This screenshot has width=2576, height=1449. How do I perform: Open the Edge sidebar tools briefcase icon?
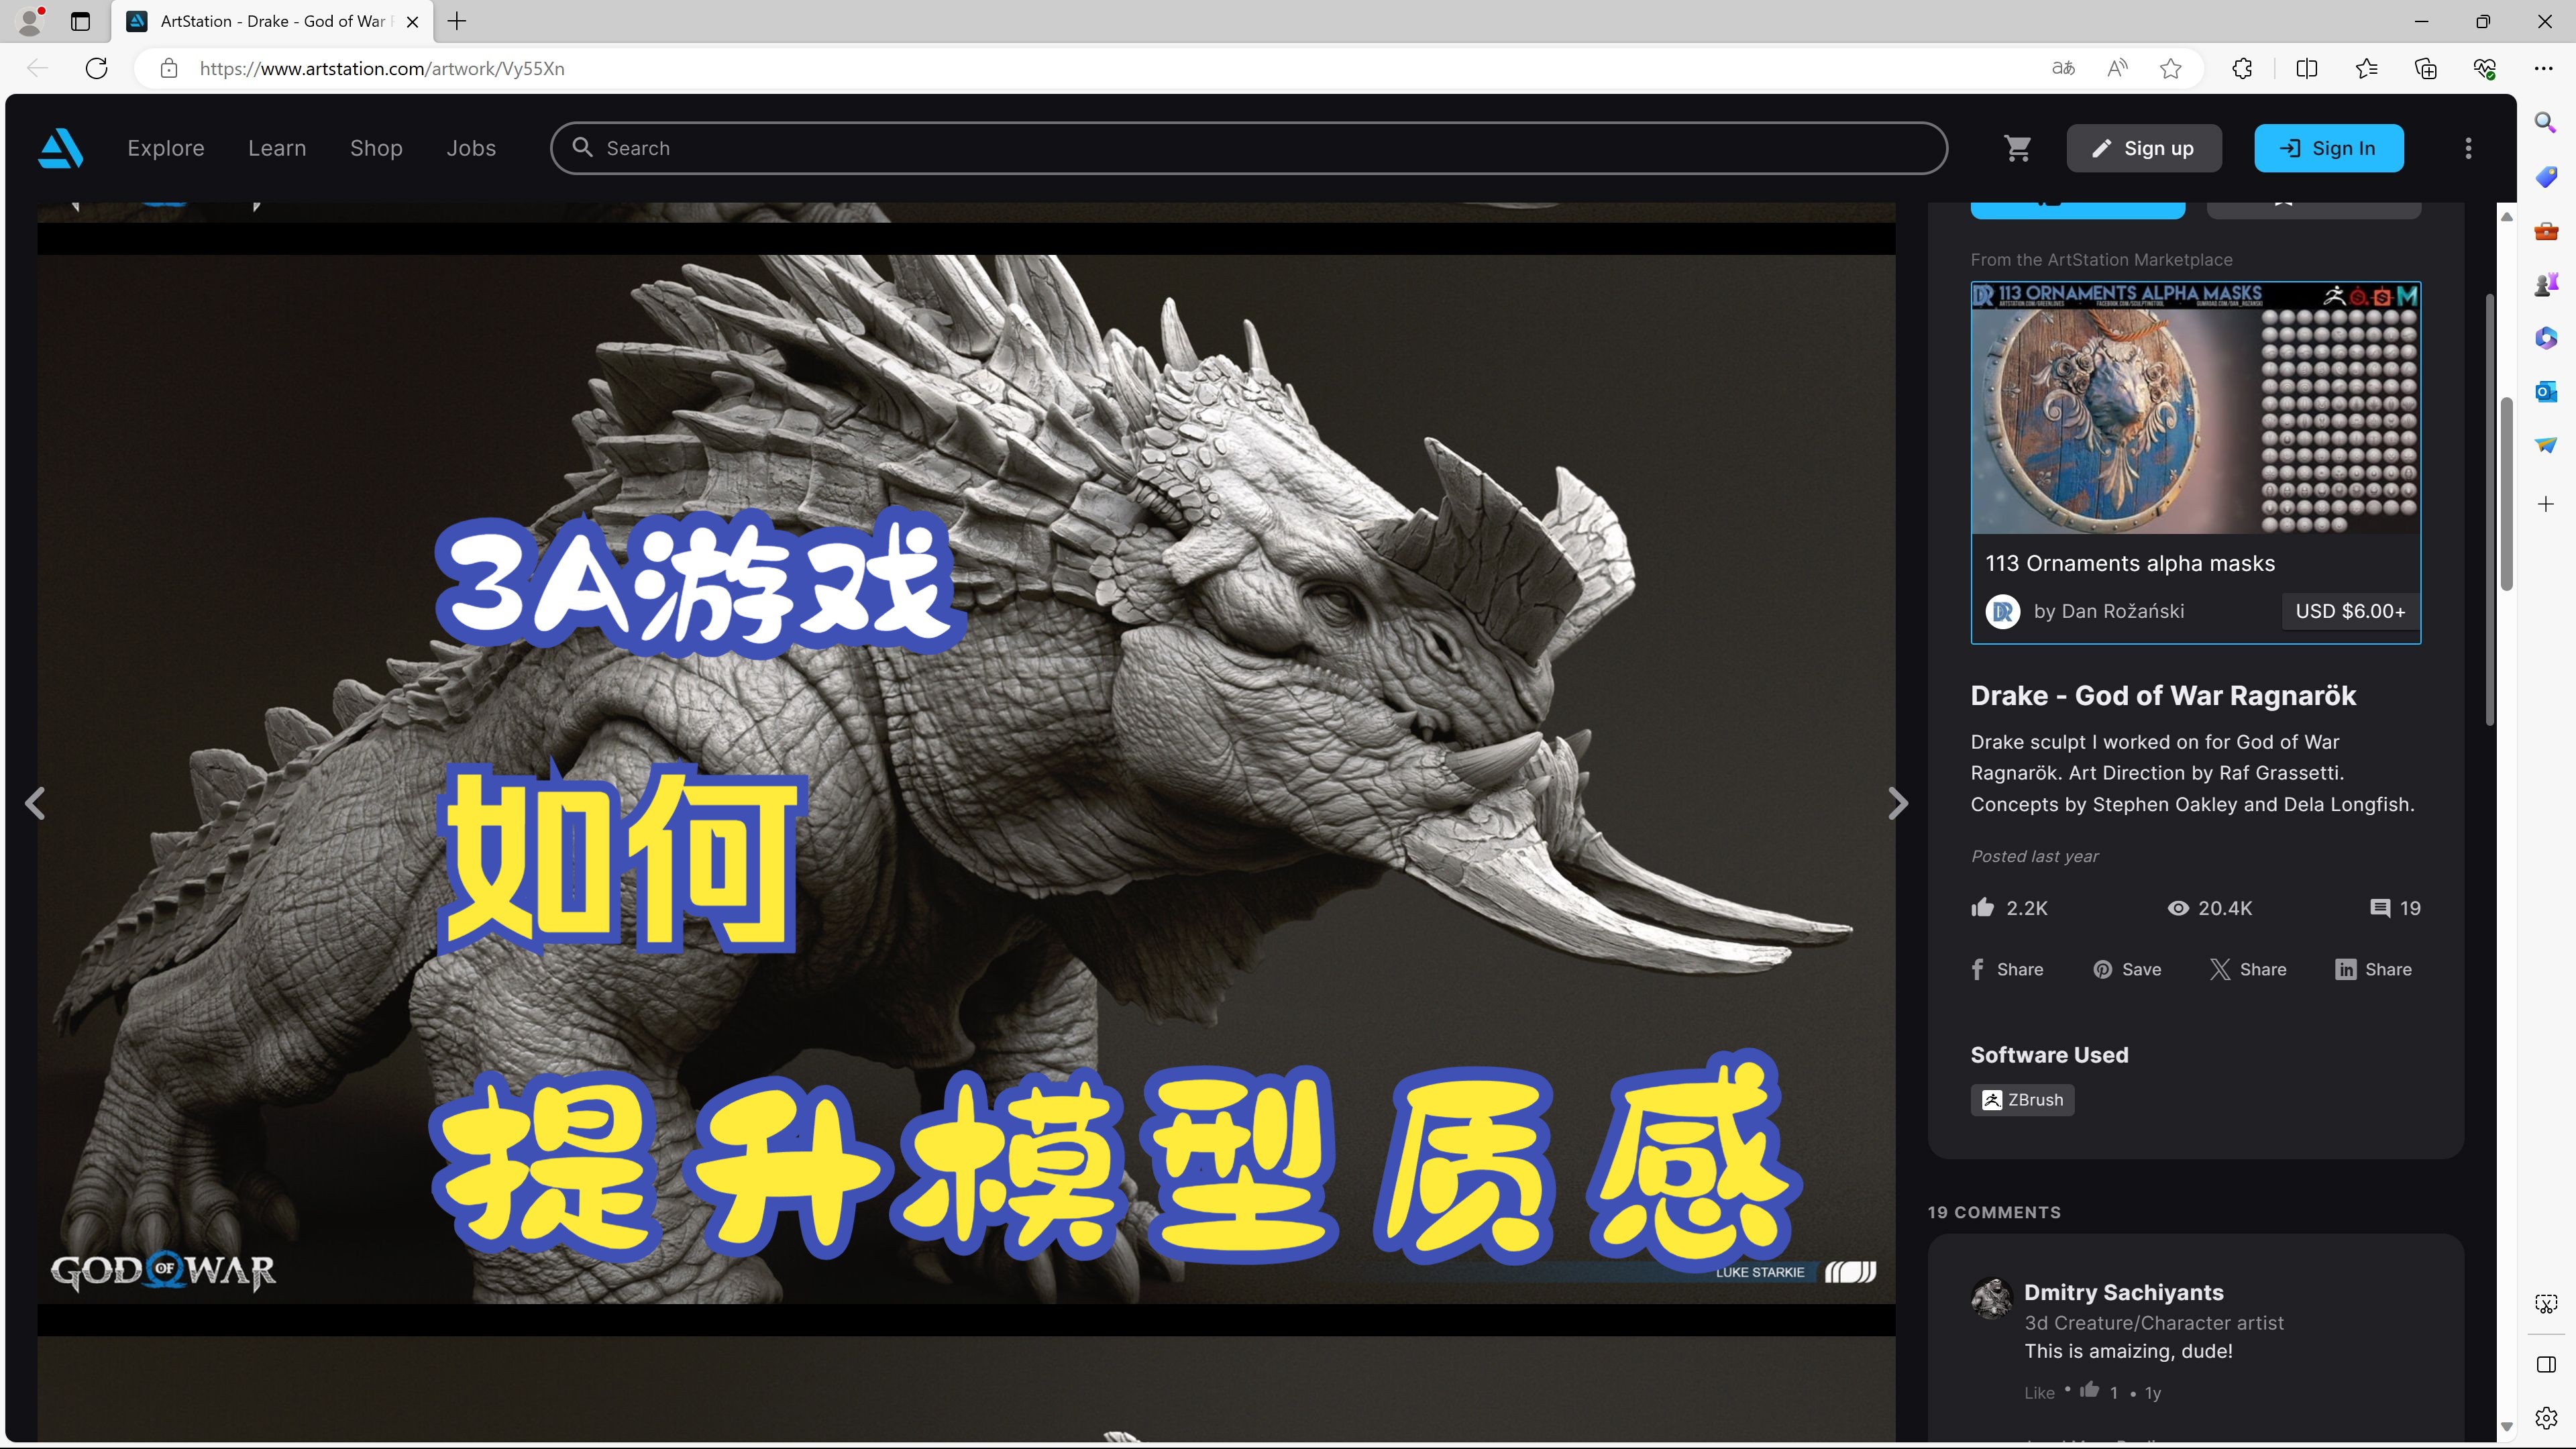[x=2546, y=231]
